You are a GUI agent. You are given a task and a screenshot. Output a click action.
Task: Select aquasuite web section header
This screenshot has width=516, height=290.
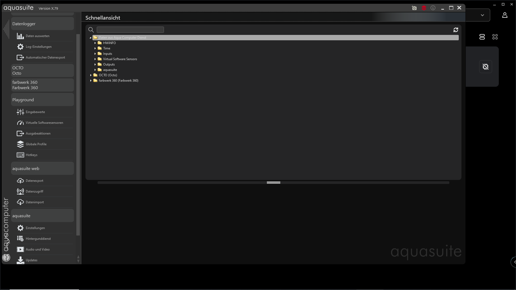[42, 168]
